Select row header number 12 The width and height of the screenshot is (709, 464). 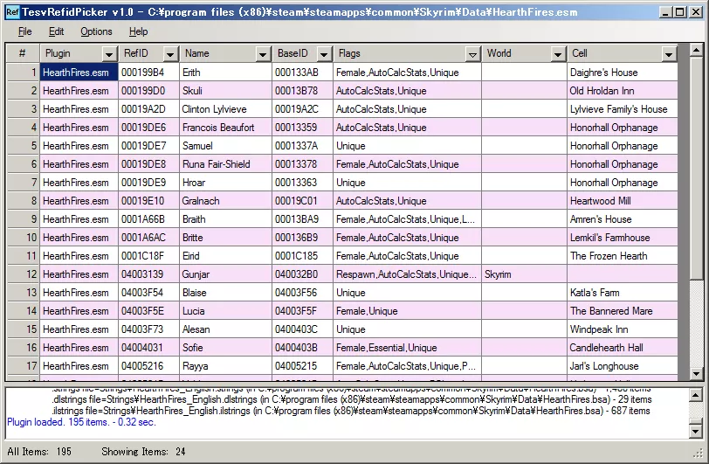(23, 274)
